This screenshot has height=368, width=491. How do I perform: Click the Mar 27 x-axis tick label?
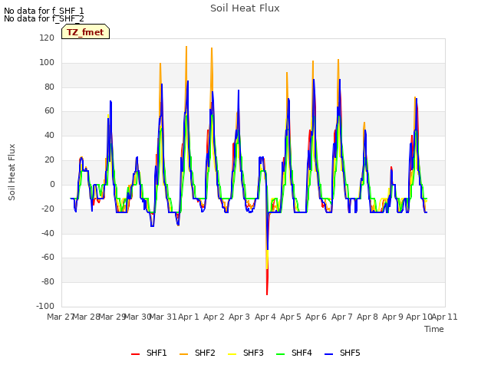tap(61, 317)
